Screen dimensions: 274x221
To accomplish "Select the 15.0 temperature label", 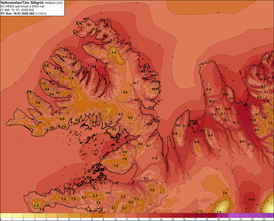I will [x=225, y=94].
